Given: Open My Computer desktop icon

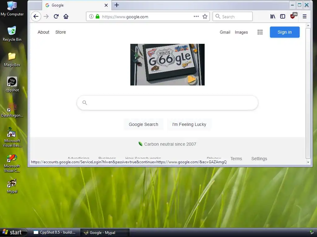Looking at the screenshot, I should tap(12, 9).
